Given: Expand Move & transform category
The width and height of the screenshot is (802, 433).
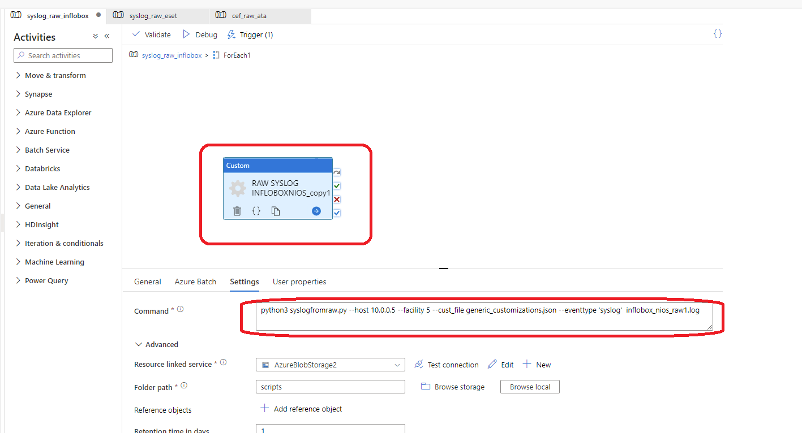Looking at the screenshot, I should [51, 75].
